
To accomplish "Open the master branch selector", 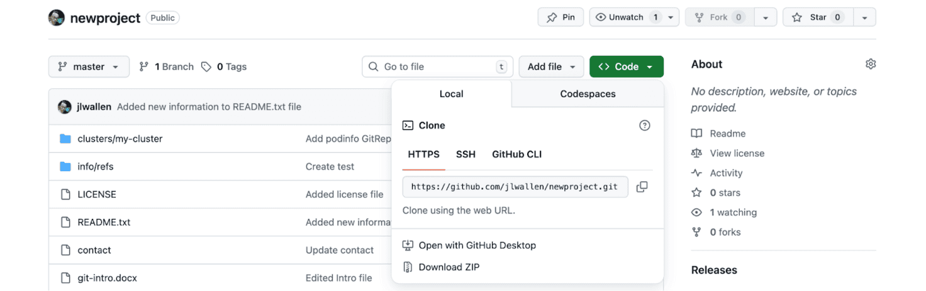I will (x=89, y=66).
